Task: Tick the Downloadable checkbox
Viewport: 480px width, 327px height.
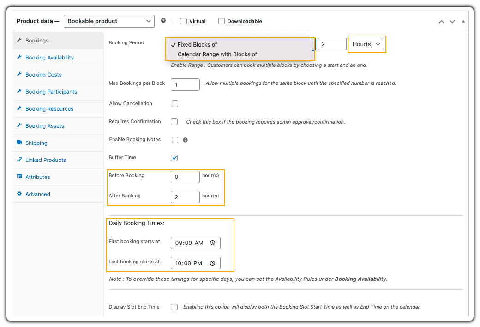Action: point(222,21)
